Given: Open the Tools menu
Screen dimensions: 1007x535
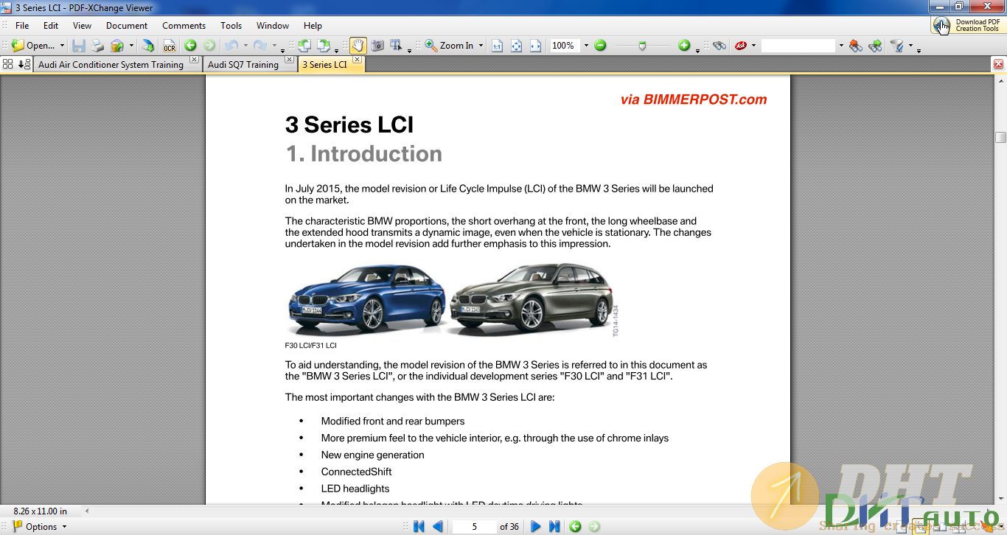Looking at the screenshot, I should pyautogui.click(x=231, y=25).
